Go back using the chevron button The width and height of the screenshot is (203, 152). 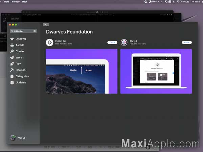tap(46, 25)
